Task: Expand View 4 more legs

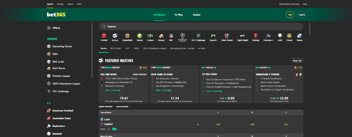Action: tap(113, 90)
